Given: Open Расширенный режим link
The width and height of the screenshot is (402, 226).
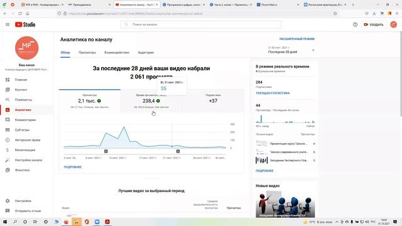Looking at the screenshot, I should click(297, 39).
